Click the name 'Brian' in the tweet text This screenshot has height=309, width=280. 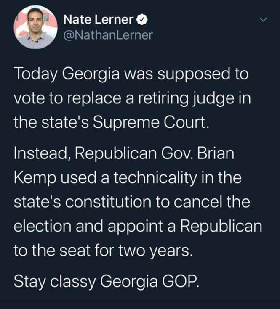pyautogui.click(x=216, y=153)
